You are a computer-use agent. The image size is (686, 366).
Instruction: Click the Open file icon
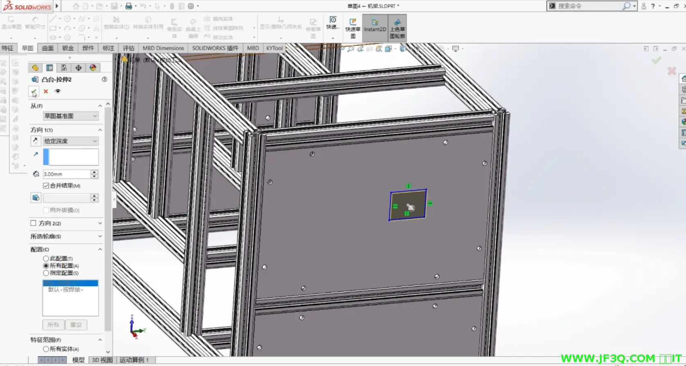(x=99, y=6)
